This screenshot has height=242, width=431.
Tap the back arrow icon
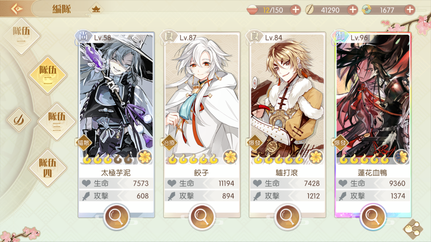click(x=16, y=9)
